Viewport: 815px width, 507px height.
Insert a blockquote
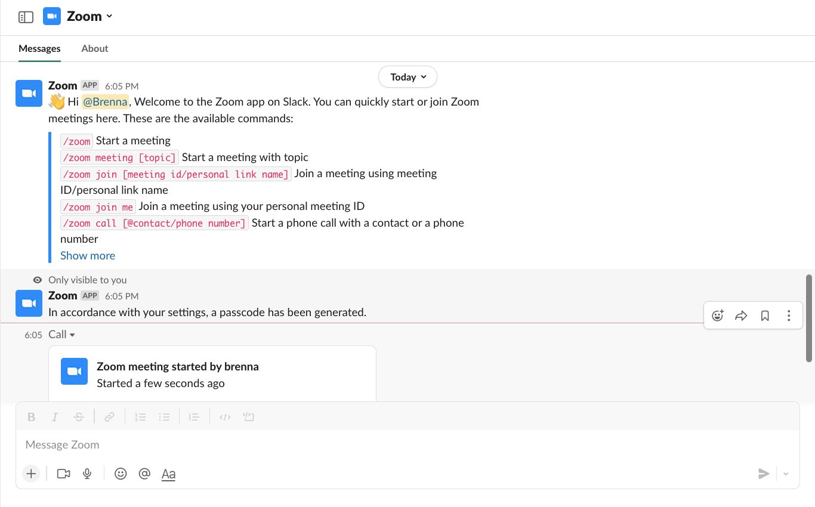[194, 417]
